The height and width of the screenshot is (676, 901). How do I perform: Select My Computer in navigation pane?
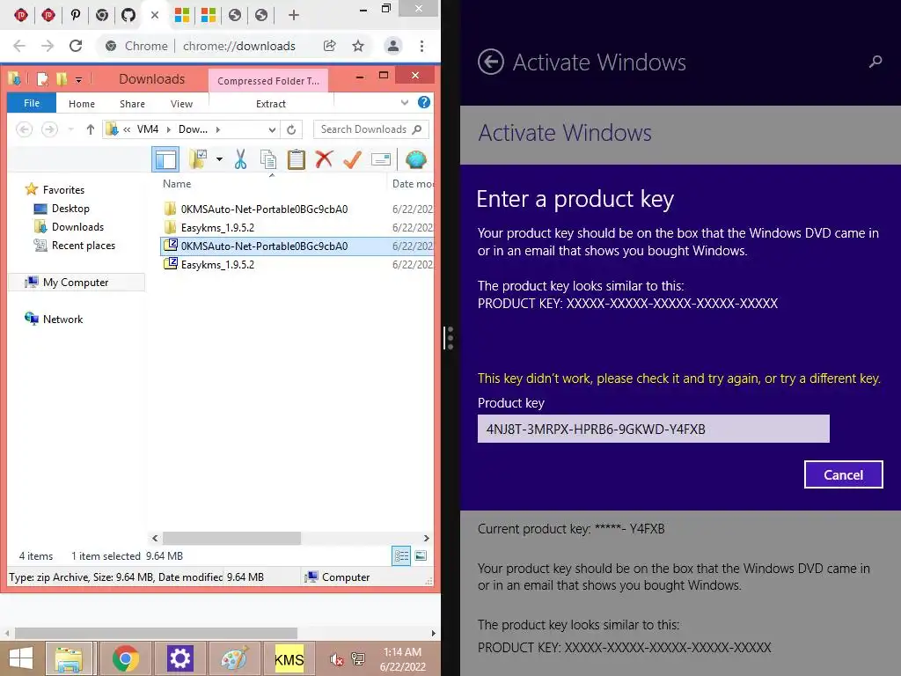point(76,283)
